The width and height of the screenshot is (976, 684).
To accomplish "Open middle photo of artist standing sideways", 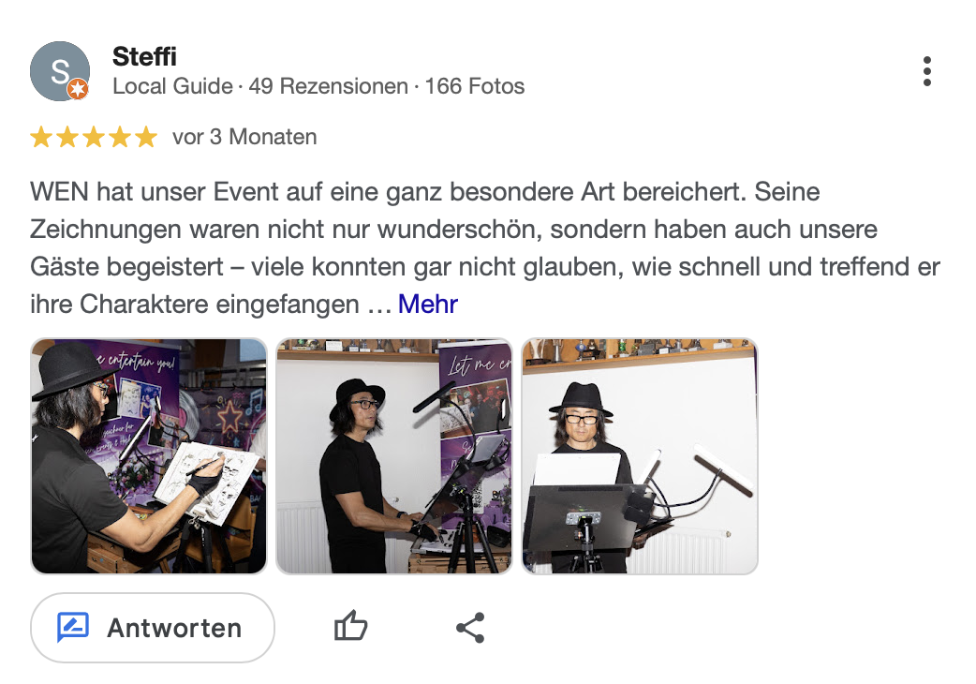I will pos(394,456).
